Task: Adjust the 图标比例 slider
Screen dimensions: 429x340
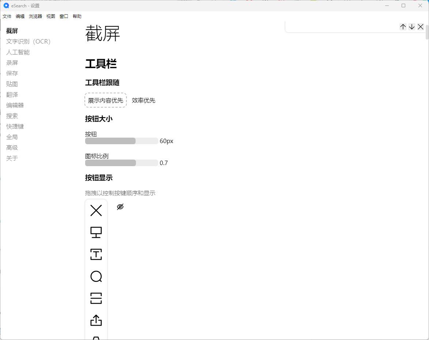Action: tap(121, 163)
